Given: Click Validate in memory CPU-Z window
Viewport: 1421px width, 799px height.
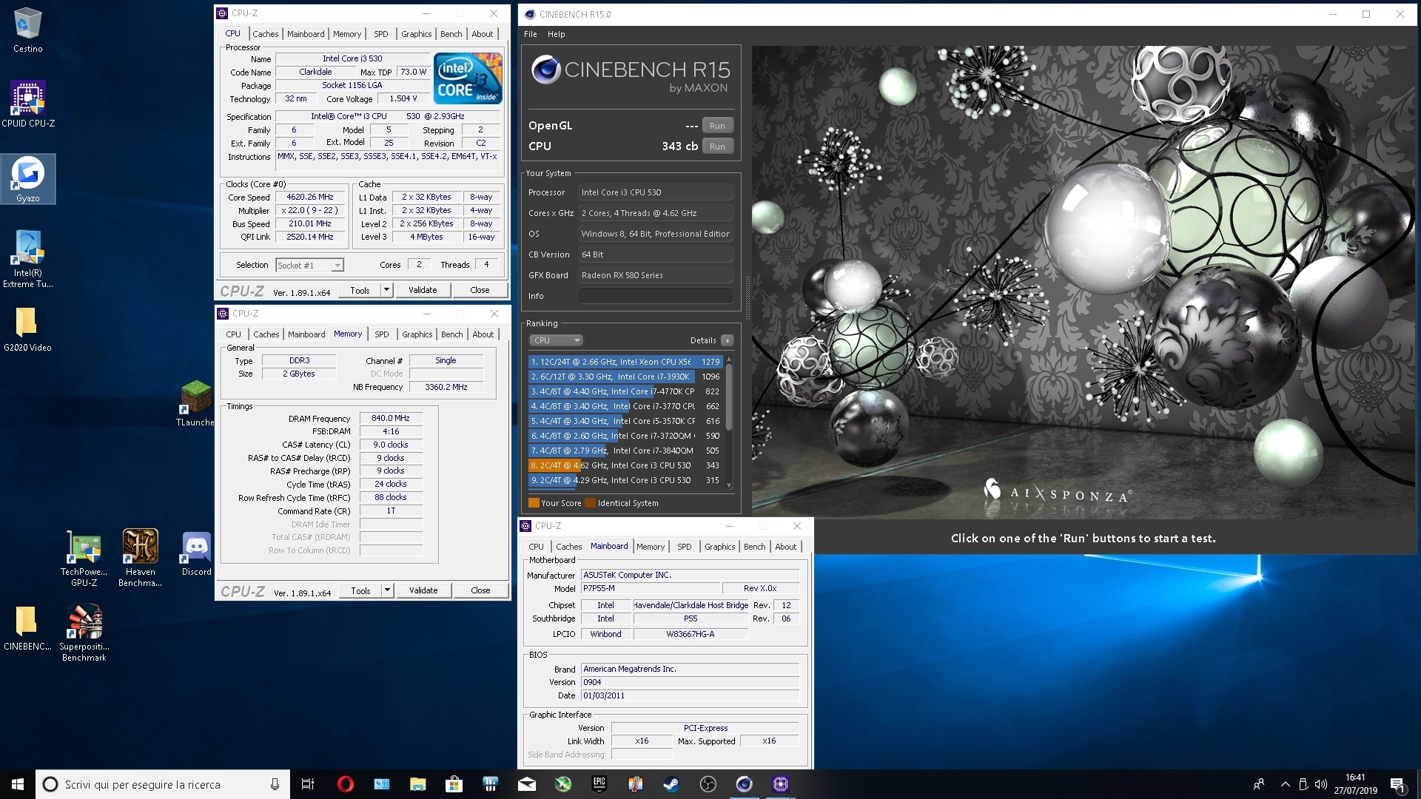Looking at the screenshot, I should (x=423, y=590).
